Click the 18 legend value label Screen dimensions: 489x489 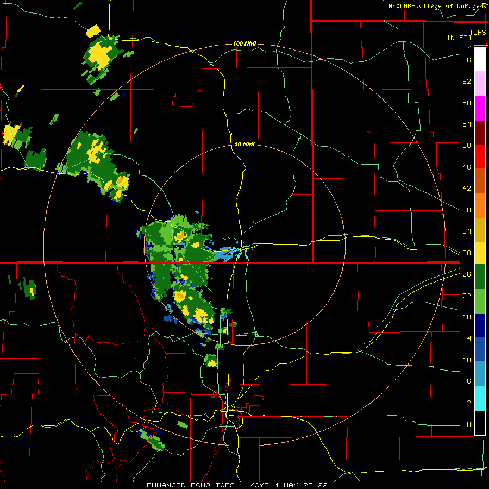(x=467, y=317)
